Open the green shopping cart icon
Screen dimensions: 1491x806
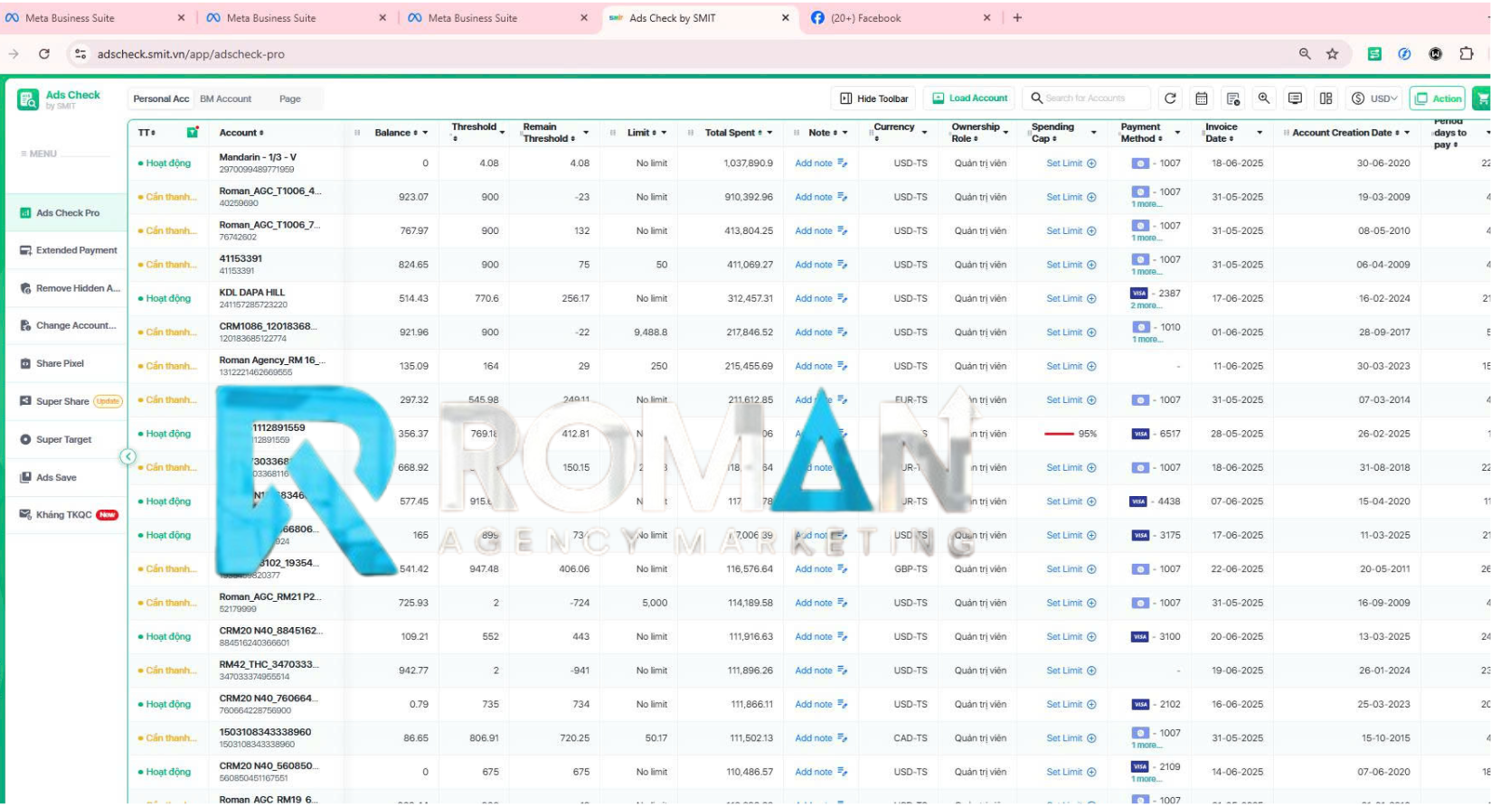pos(1482,98)
